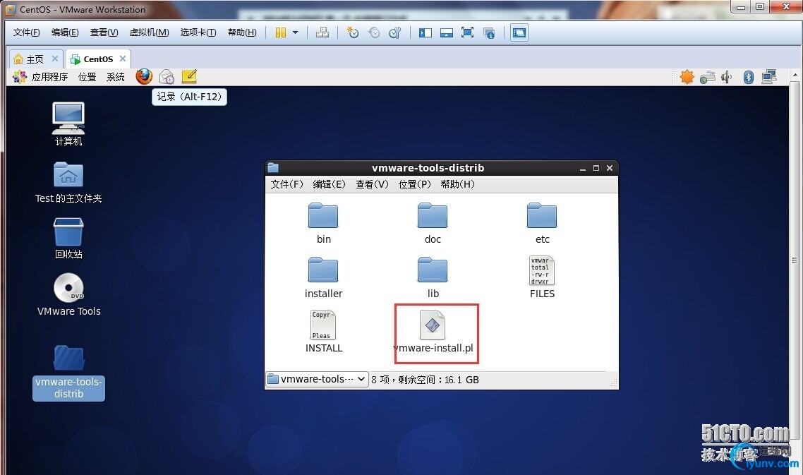
Task: Open the 选项卡(T) menu
Action: [198, 32]
